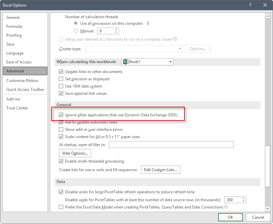Select Use all processors radio button
Image resolution: width=273 pixels, height=224 pixels.
point(76,23)
